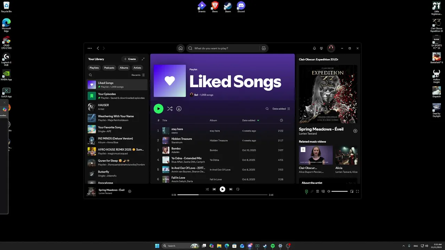
Task: Sort by duration clock column header
Action: 281,120
